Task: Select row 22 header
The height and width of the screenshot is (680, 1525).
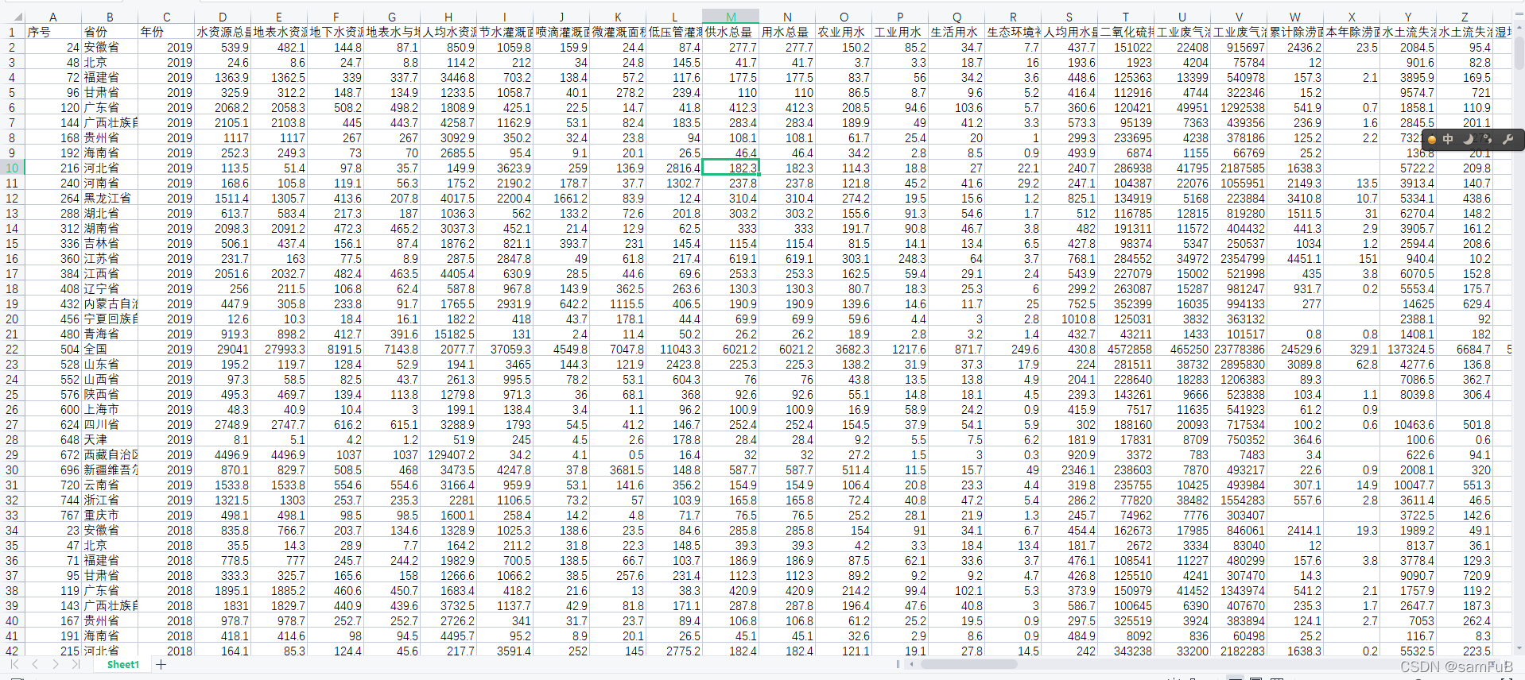Action: coord(12,349)
